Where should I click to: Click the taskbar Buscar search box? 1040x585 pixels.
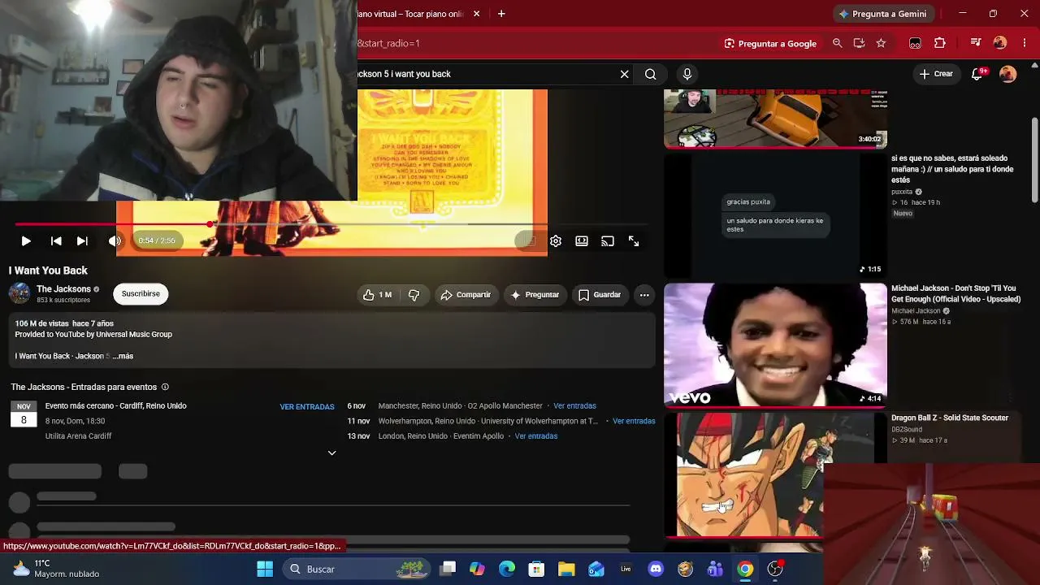tap(357, 569)
